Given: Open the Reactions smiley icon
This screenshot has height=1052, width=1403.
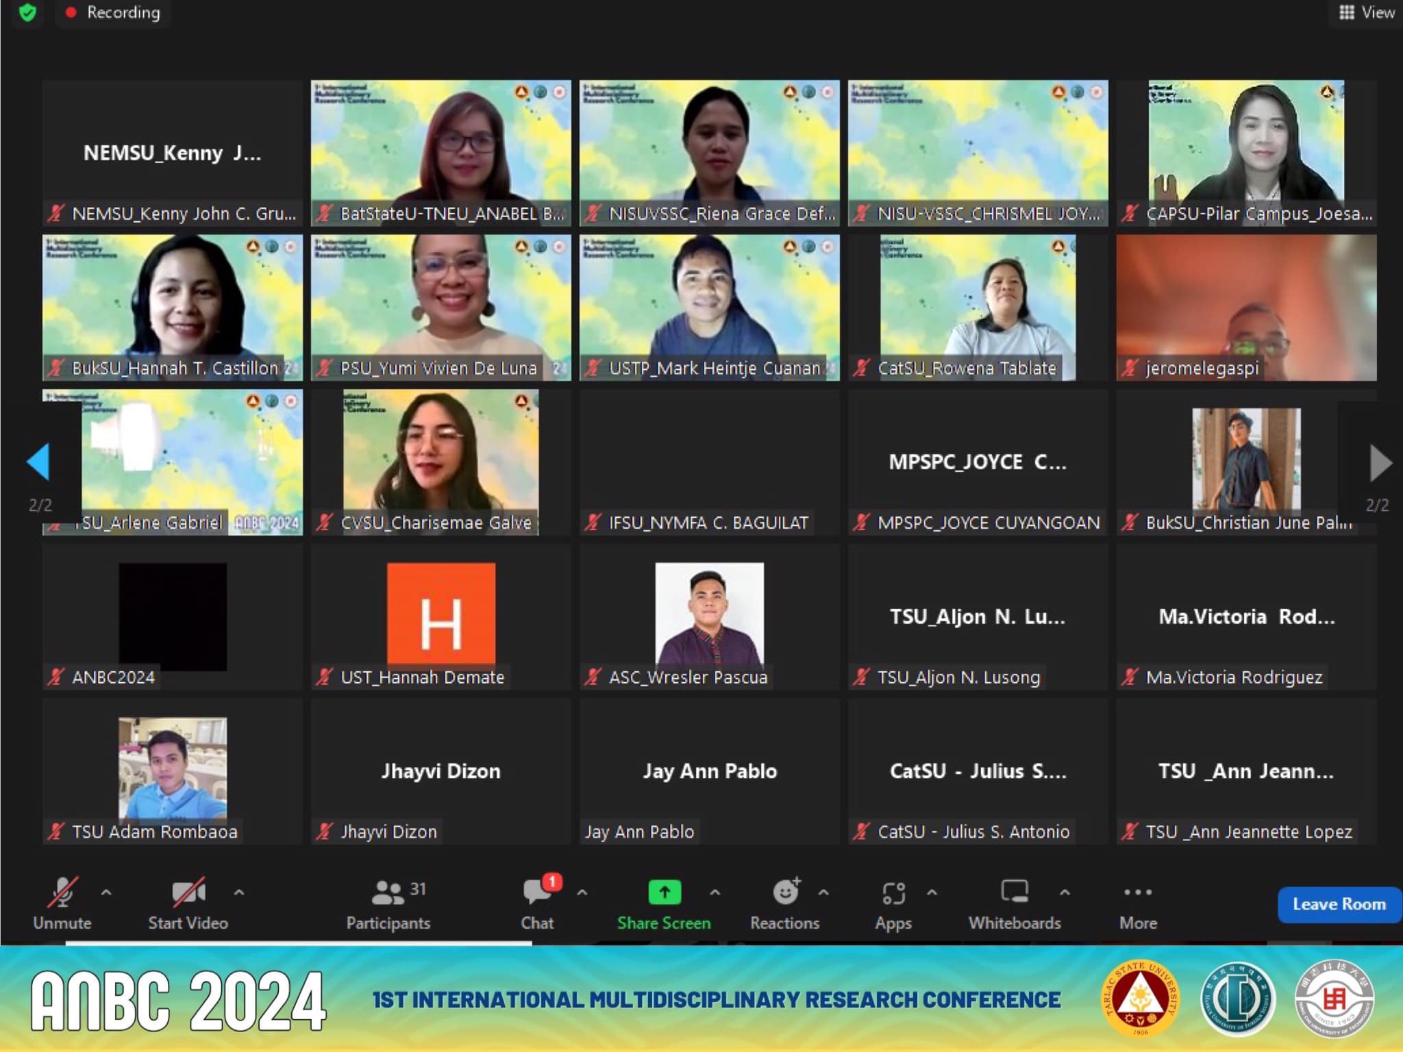Looking at the screenshot, I should (785, 892).
